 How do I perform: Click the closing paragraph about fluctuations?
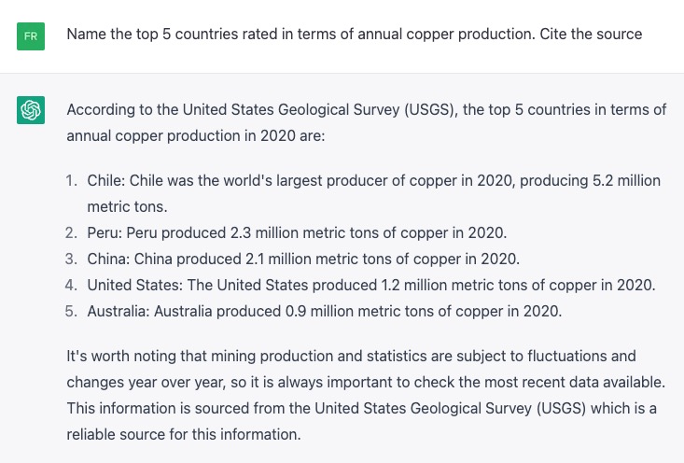(x=366, y=395)
